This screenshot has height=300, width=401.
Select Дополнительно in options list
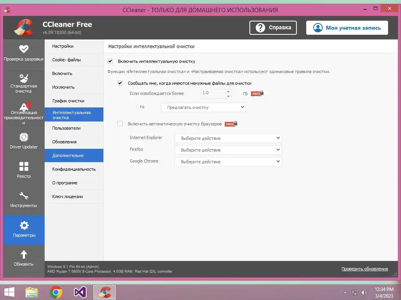coord(74,155)
